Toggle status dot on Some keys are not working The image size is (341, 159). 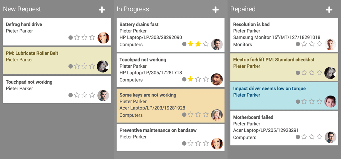(x=184, y=115)
